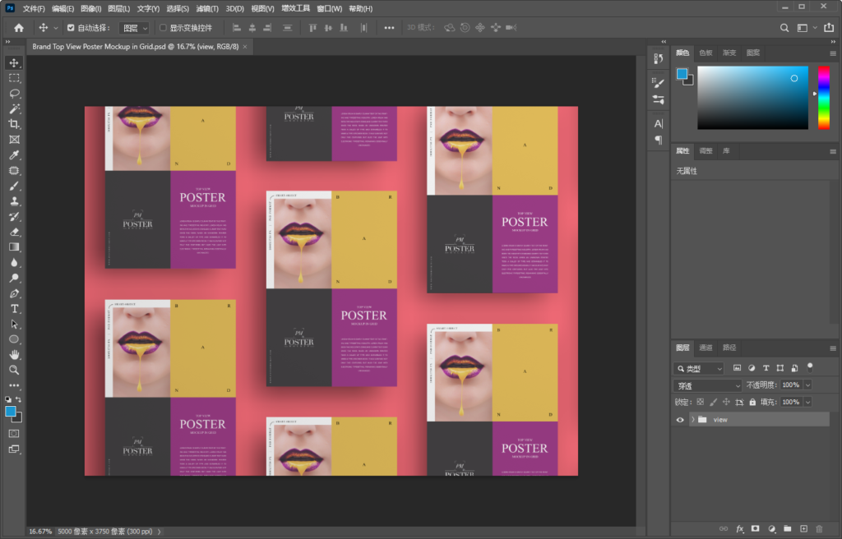Select the Path Selection tool
The width and height of the screenshot is (842, 539).
pos(14,324)
